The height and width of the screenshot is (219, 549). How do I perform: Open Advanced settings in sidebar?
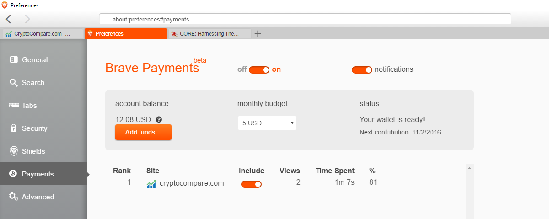click(38, 197)
